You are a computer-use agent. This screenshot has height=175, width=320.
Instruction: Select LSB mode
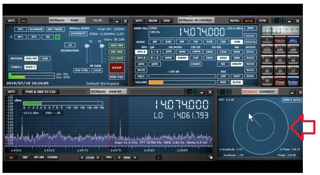tap(223, 42)
